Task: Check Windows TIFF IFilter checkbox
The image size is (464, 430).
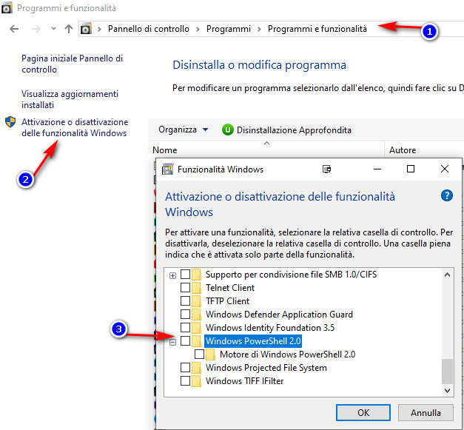Action: (185, 381)
